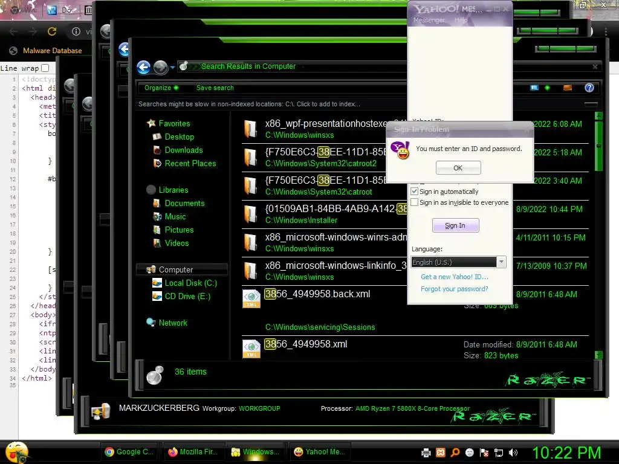The width and height of the screenshot is (619, 464).
Task: Click XML icon of 3856_4949958.xml
Action: point(251,349)
